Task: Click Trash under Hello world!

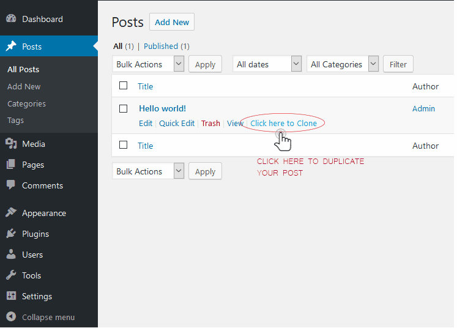Action: click(210, 124)
